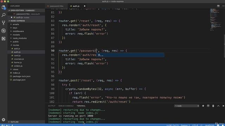Click line number 97 in gutter
Image resolution: width=225 pixels, height=126 pixels.
click(x=53, y=80)
